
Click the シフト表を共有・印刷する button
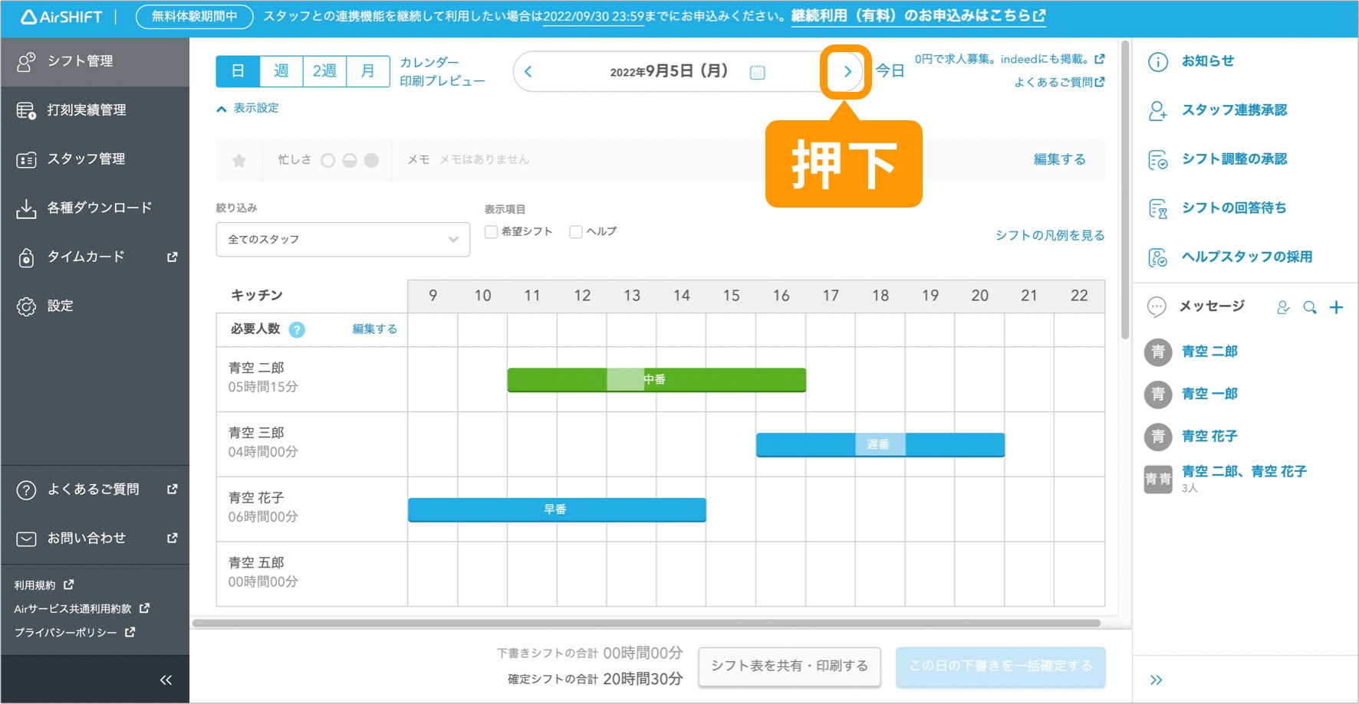[x=789, y=666]
